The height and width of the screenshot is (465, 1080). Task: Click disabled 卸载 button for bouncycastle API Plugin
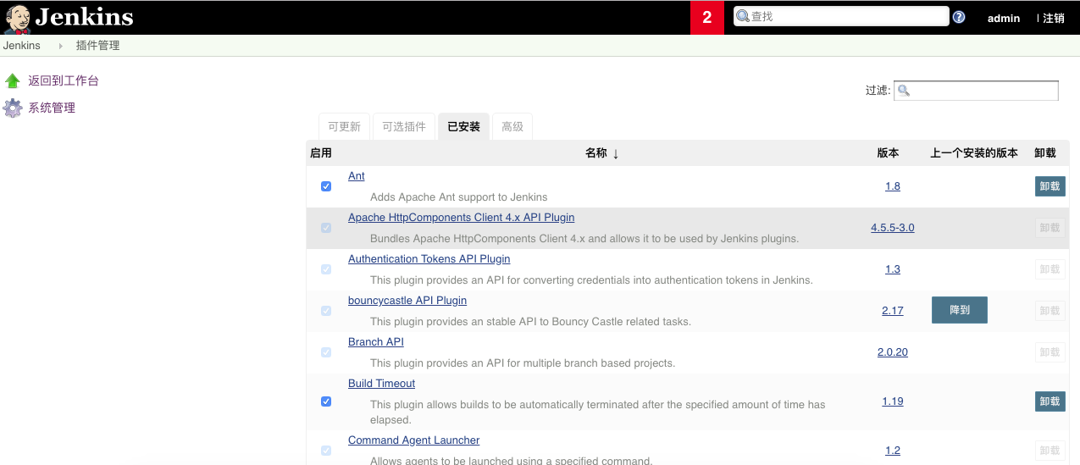pos(1050,311)
